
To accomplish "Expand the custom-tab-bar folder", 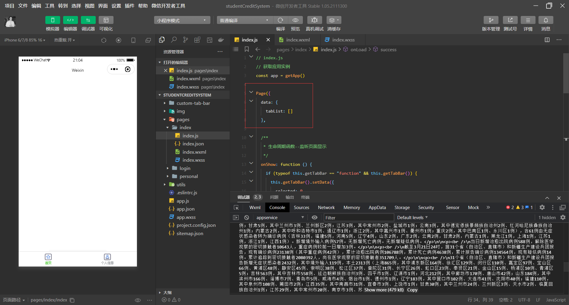I will coord(193,103).
